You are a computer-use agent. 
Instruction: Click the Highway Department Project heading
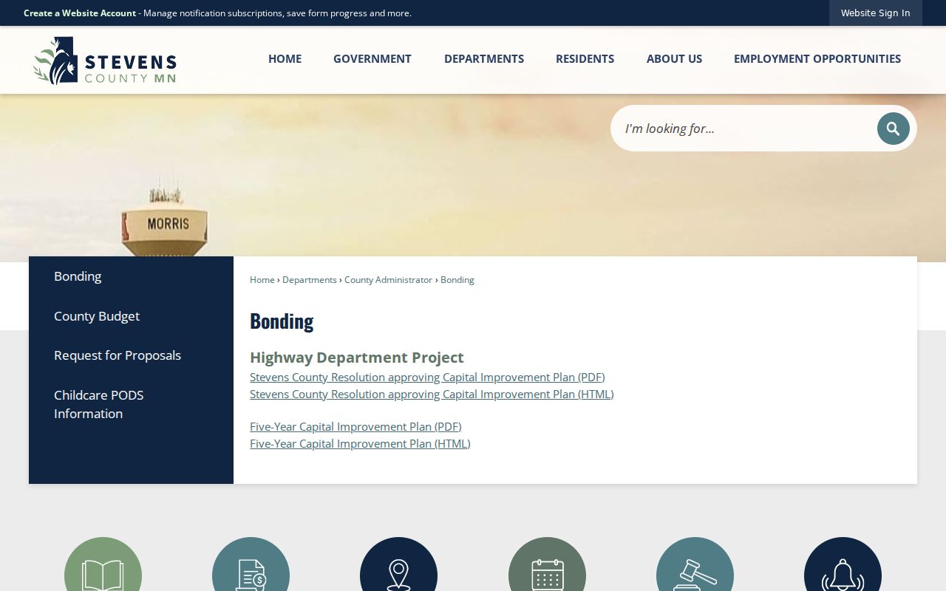[357, 358]
